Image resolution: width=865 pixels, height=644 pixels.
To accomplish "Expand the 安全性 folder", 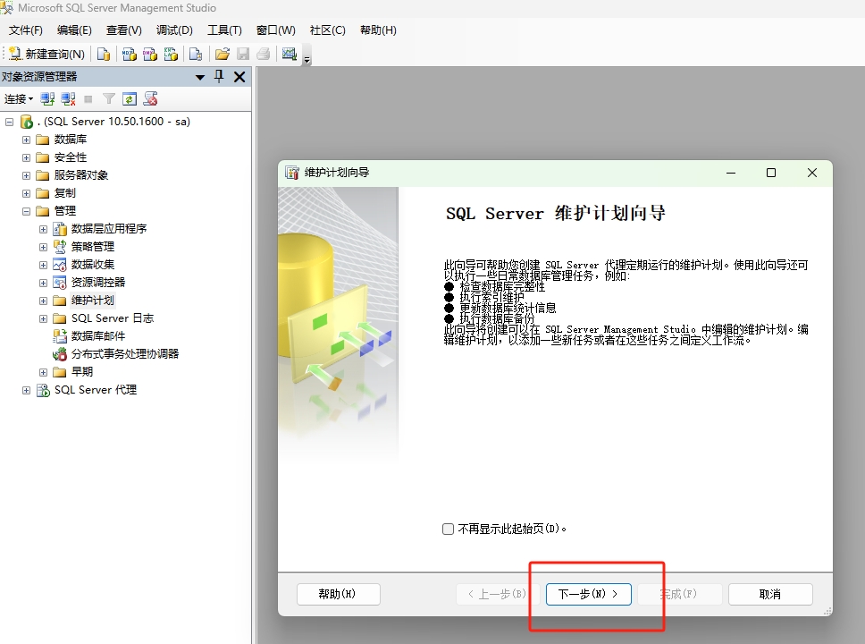I will pos(26,158).
